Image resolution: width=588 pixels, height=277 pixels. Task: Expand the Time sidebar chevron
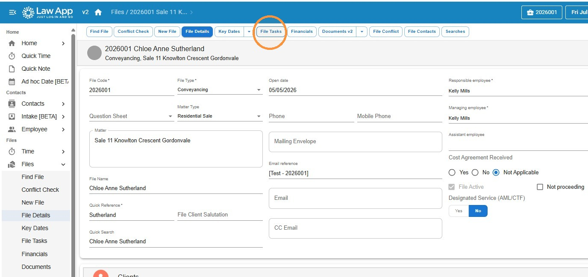tap(63, 151)
